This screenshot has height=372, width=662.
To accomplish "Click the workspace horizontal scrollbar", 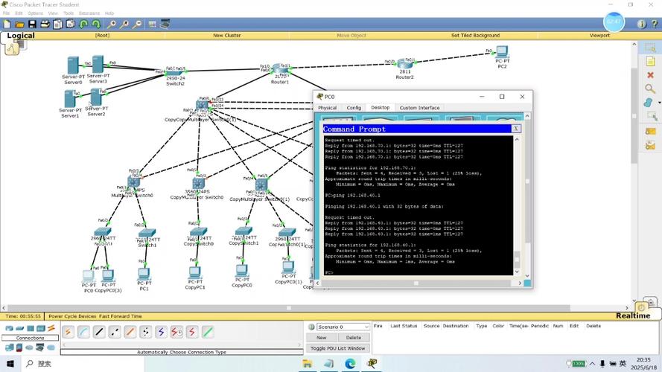I will (x=289, y=308).
